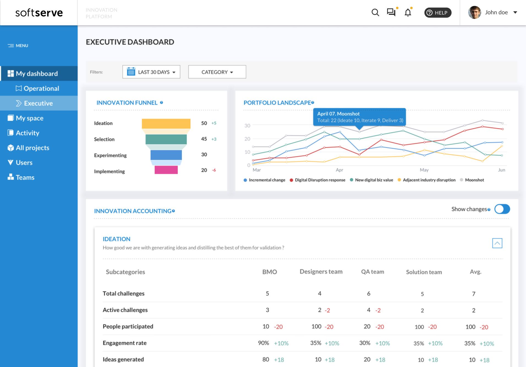Click the QA team column header
Screen dimensions: 526x367
click(372, 272)
